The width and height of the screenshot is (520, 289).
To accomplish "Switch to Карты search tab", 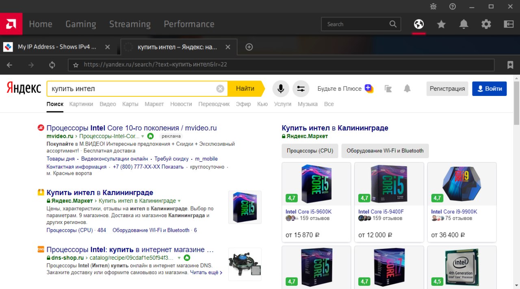I will (130, 104).
